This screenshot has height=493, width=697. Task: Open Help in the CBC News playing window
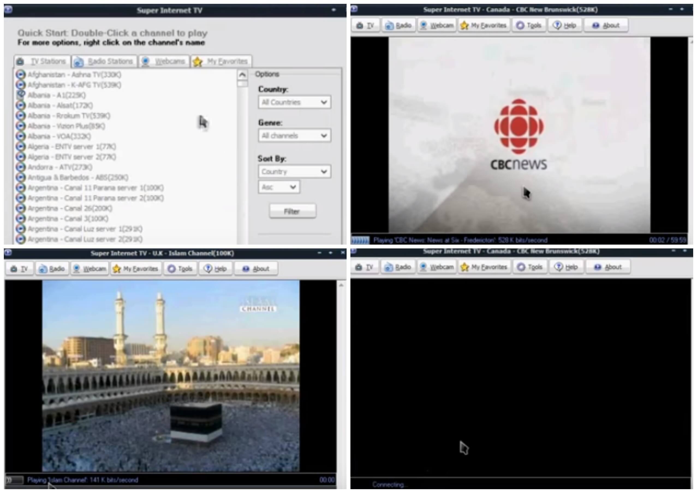[x=565, y=25]
